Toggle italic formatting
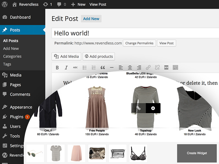 pyautogui.click(x=66, y=68)
